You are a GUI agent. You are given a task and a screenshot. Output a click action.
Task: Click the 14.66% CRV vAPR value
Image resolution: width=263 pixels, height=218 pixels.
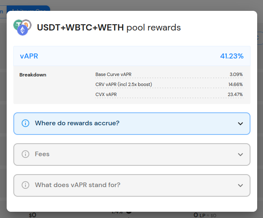point(235,84)
